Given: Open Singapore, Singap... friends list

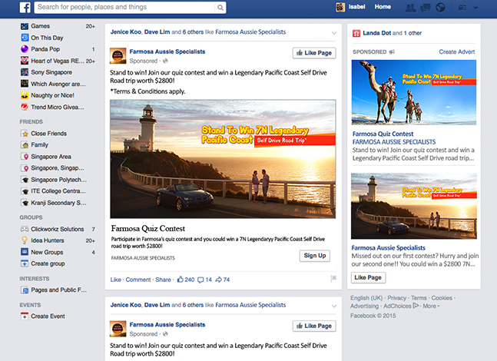Looking at the screenshot, I should [x=58, y=168].
